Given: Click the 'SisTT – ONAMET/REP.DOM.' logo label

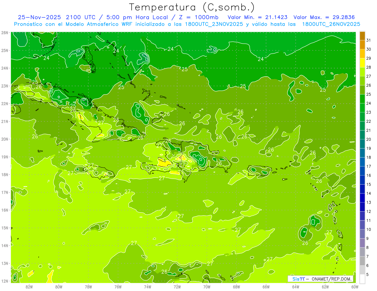Looking at the screenshot, I should click(320, 279).
